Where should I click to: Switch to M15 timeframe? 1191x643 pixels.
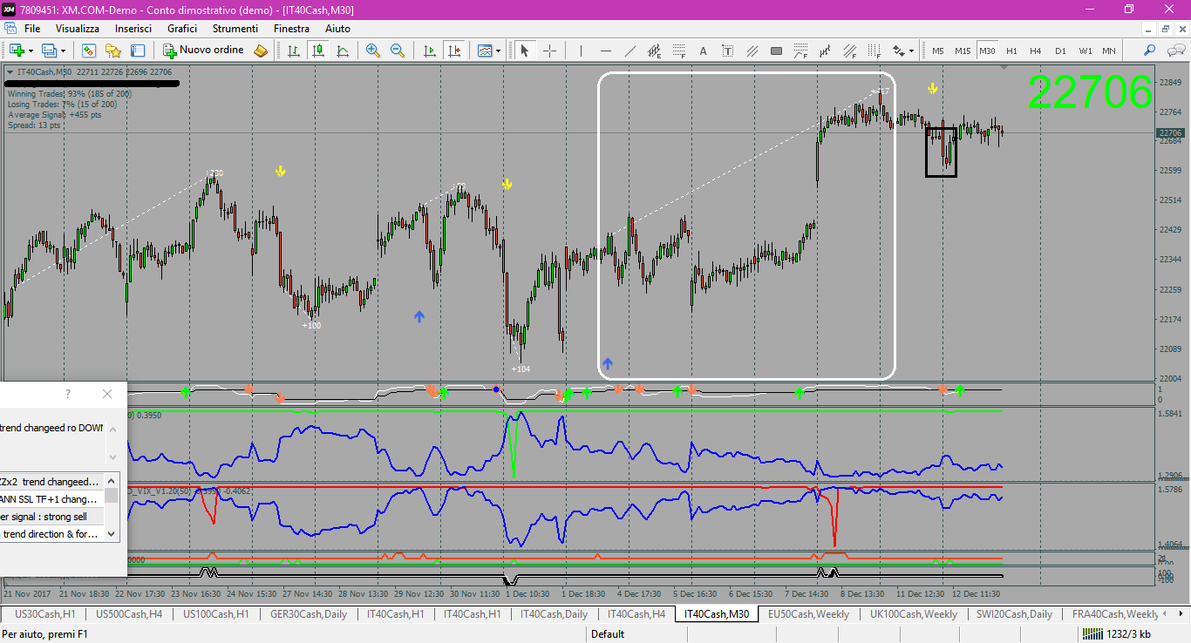963,51
